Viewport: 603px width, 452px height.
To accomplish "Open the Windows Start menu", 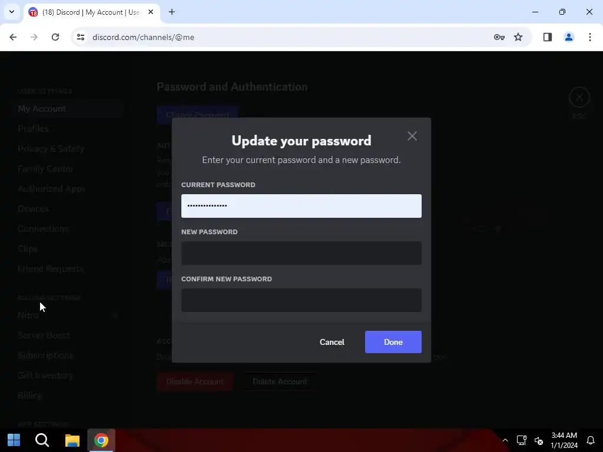I will 14,440.
